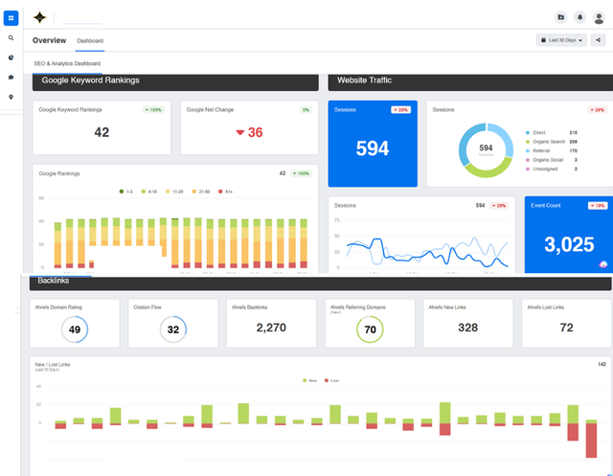Open the pie chart reports sidebar icon

pyautogui.click(x=11, y=57)
